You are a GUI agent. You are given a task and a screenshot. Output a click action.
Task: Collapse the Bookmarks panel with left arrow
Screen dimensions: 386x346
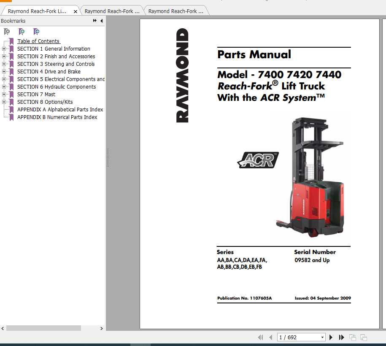point(101,21)
